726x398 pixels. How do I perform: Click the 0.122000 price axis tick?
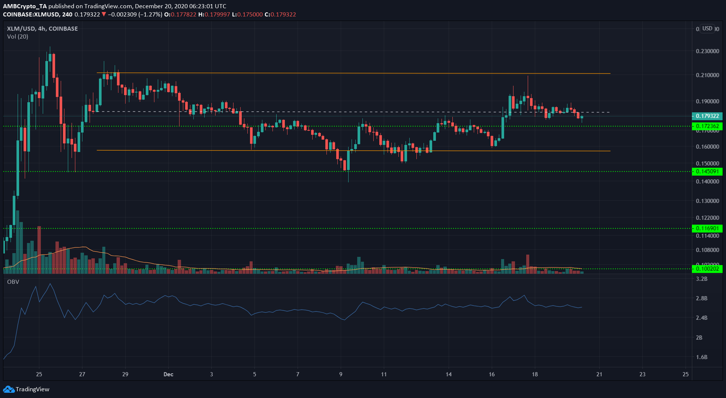point(707,218)
